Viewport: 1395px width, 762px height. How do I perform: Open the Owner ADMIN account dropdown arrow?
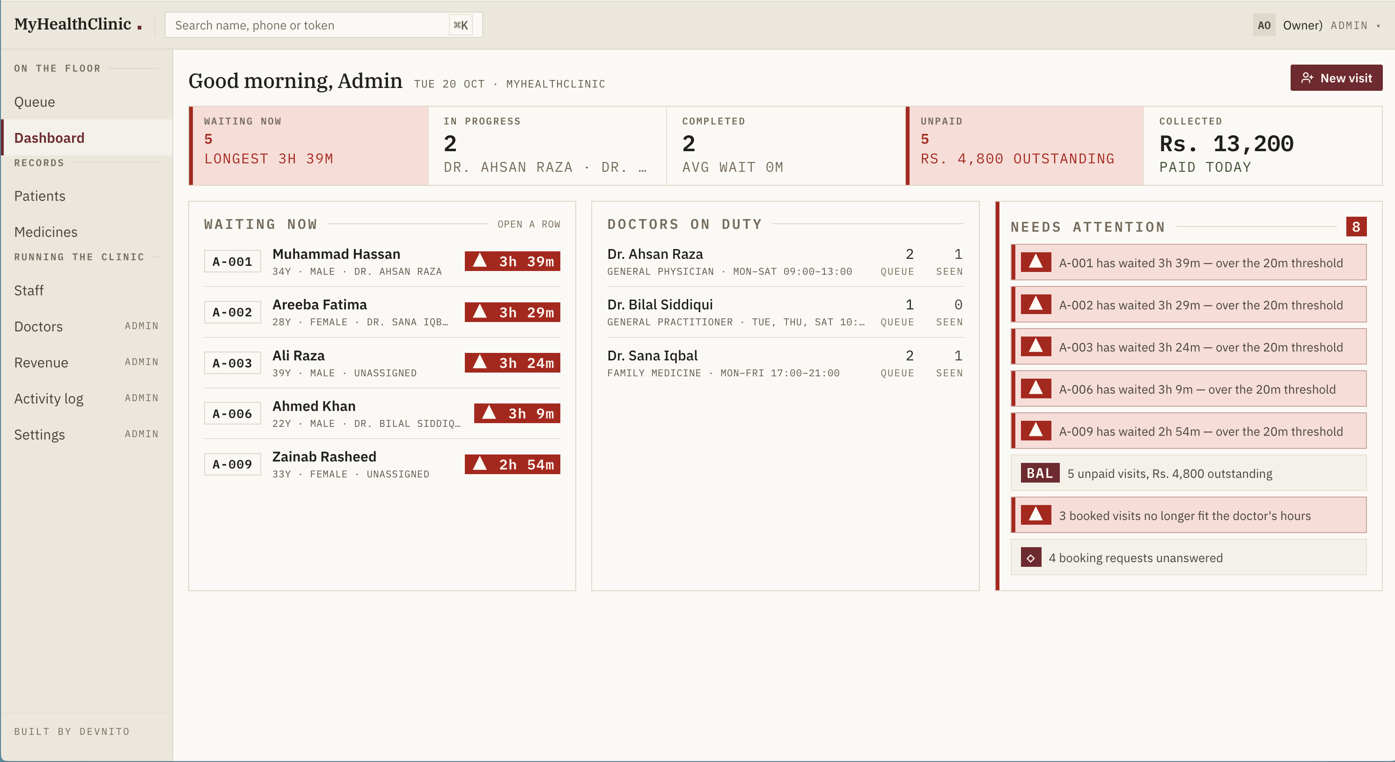pyautogui.click(x=1378, y=25)
